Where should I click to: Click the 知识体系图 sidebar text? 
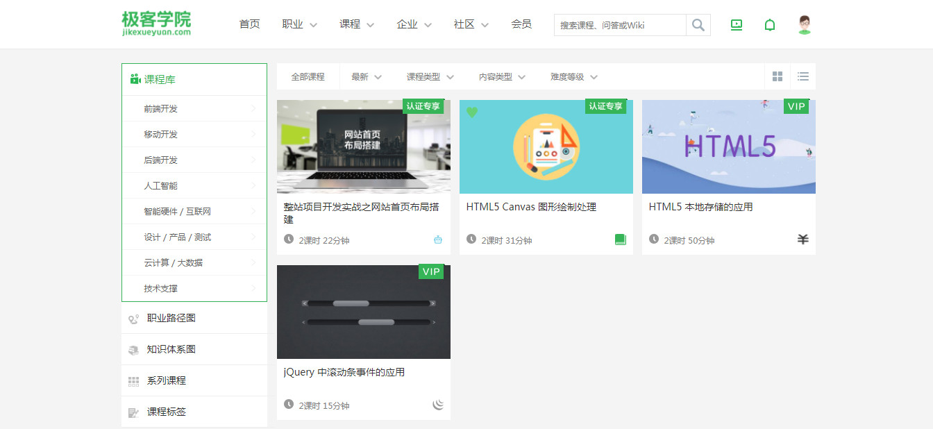171,349
